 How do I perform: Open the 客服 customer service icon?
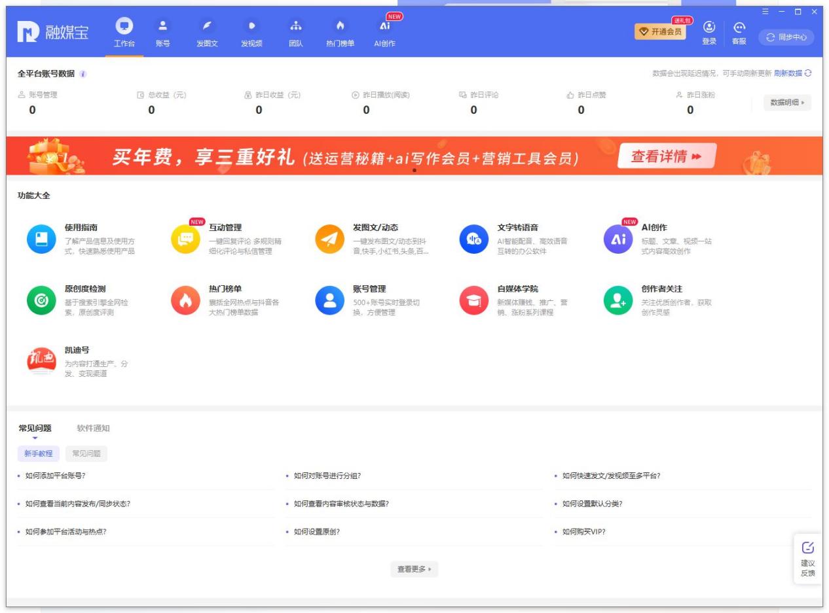point(739,33)
